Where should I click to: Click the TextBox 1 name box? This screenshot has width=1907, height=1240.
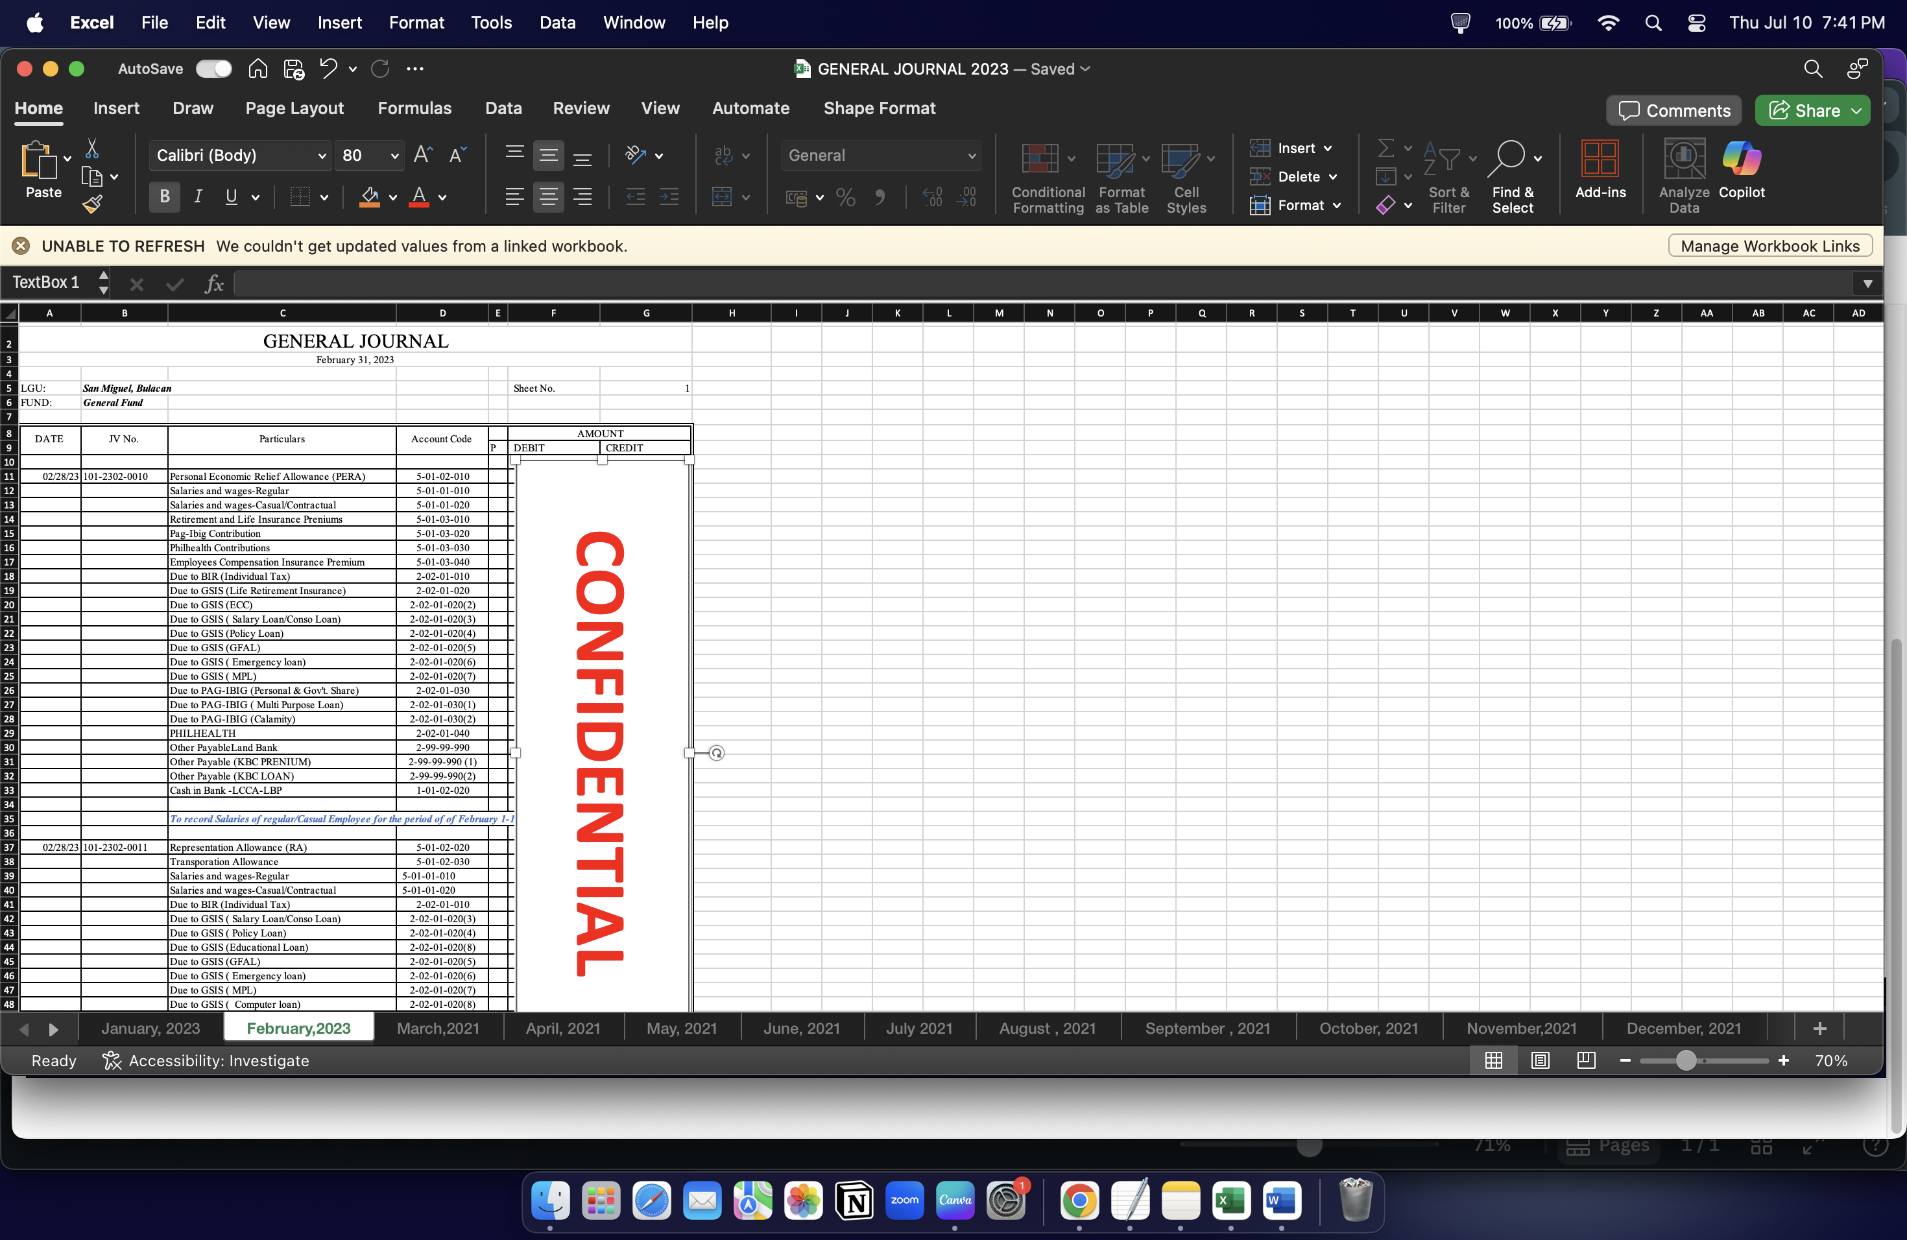[47, 283]
